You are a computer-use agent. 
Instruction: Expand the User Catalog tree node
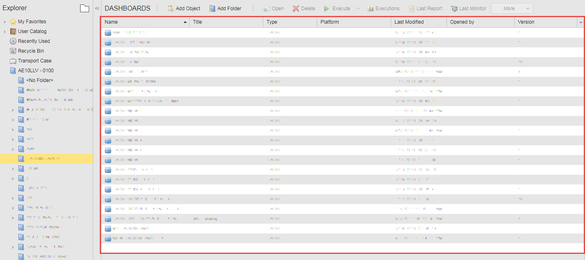click(4, 31)
